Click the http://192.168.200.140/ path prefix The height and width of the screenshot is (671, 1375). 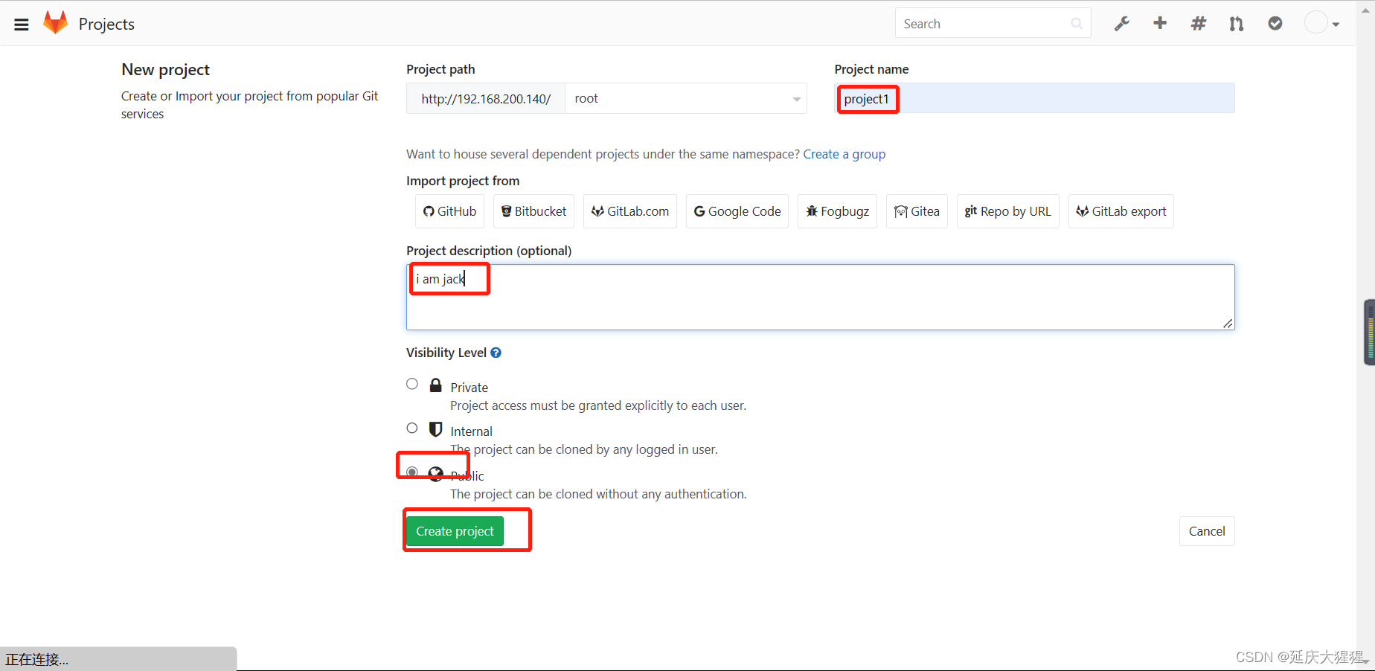(x=486, y=98)
